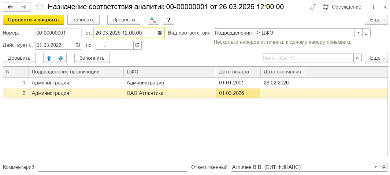Open calendar for 'Действует с' date
Viewport: 390px width, 175px height.
78,45
